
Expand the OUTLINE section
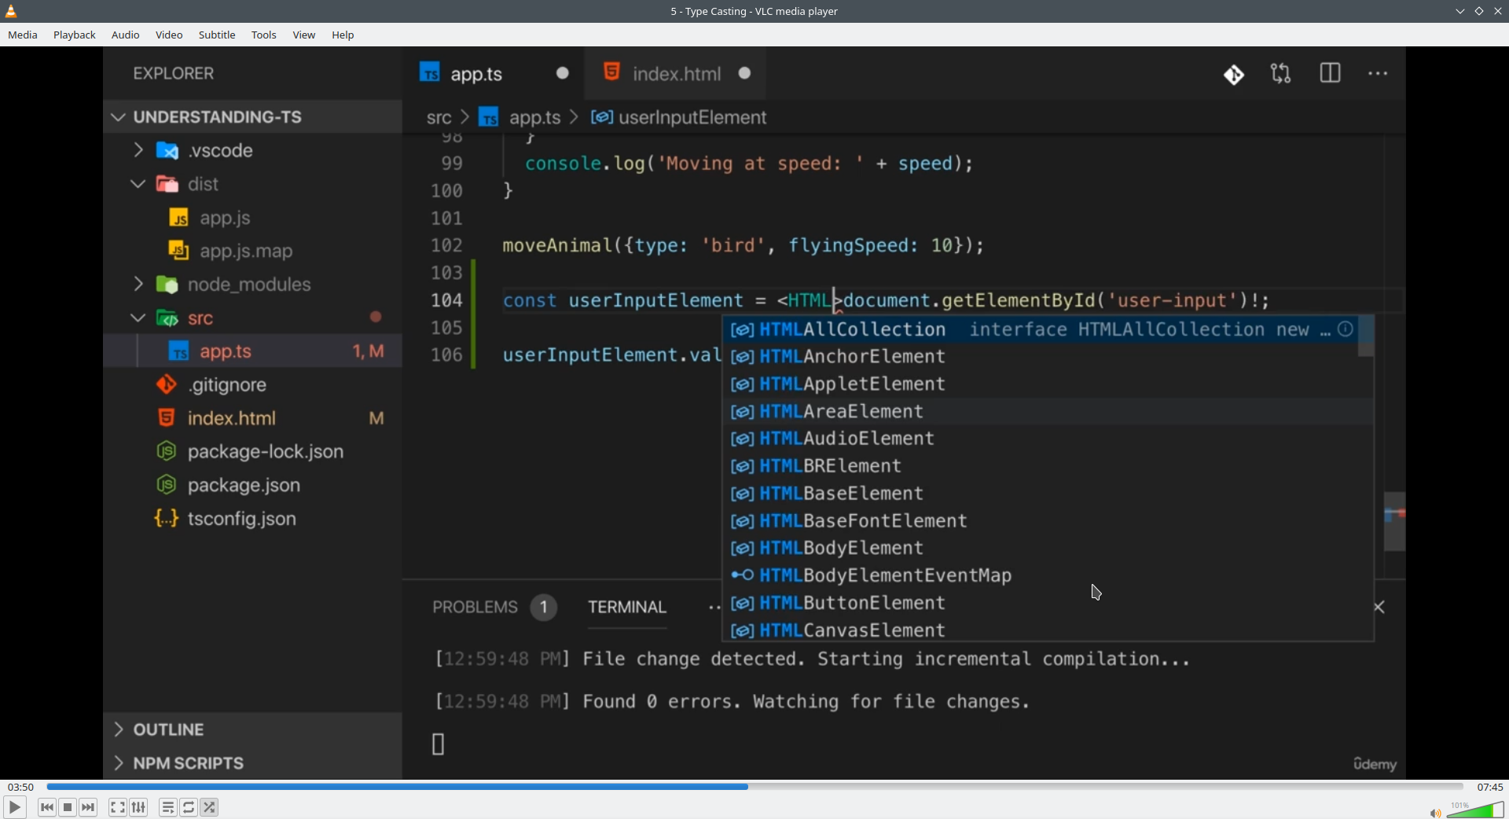(x=252, y=729)
